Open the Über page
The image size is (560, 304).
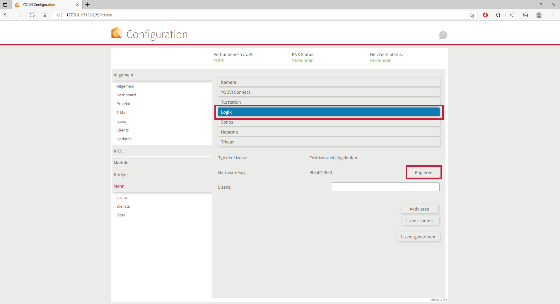121,215
